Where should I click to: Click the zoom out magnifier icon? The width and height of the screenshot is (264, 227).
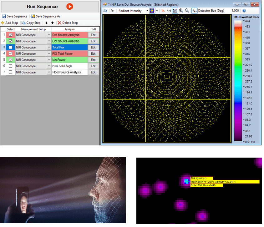pyautogui.click(x=187, y=11)
